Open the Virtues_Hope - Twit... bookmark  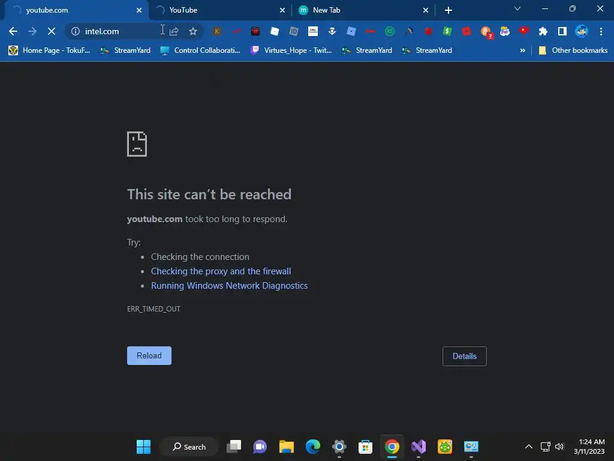[291, 50]
